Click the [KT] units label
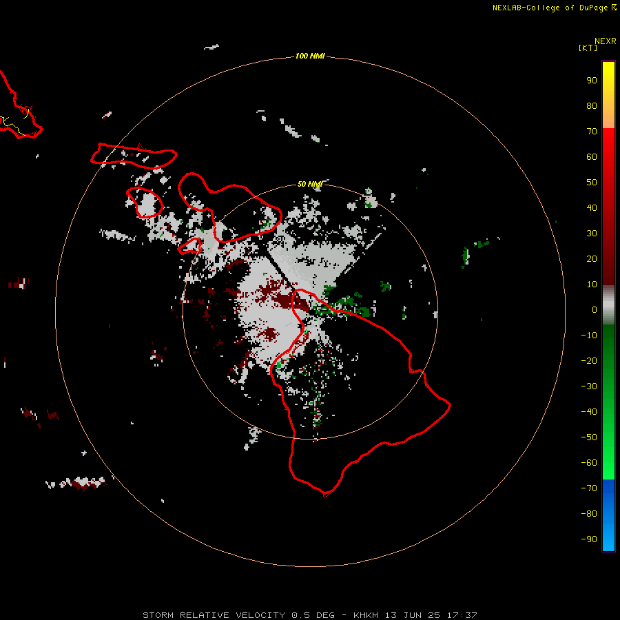The height and width of the screenshot is (620, 620). [x=588, y=48]
